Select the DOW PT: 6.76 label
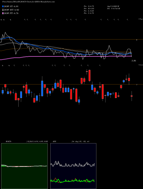The height and width of the screenshot is (189, 143). coord(11,13)
